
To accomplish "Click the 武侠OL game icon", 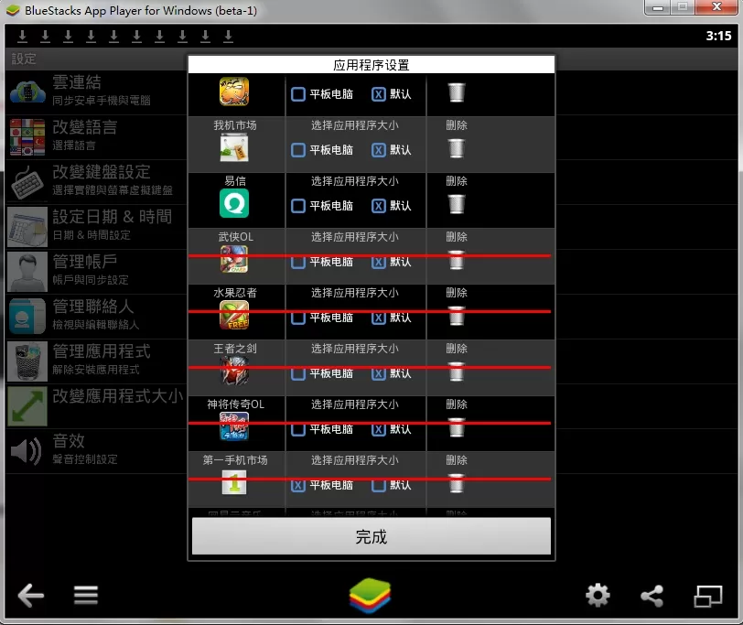I will click(x=234, y=259).
